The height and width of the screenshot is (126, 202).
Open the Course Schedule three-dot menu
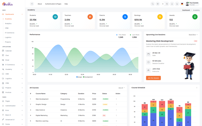(197, 88)
